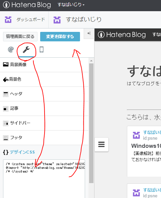Click 管理画面に戻る button
The width and height of the screenshot is (161, 198).
point(20,37)
